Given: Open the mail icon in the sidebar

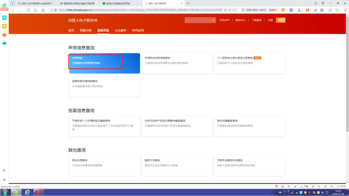Looking at the screenshot, I should (4, 43).
